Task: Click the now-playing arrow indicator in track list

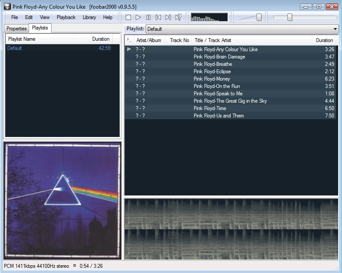Action: click(129, 49)
